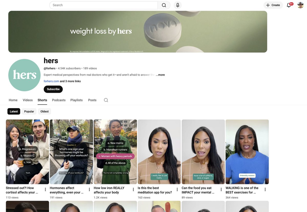Click the 4.54K subscribers text

(69, 69)
